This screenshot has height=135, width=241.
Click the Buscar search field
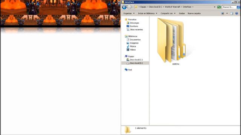(229, 7)
